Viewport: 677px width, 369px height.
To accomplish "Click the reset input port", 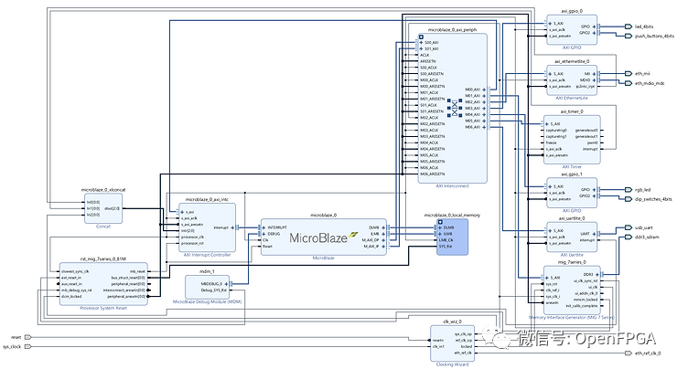I will [x=27, y=337].
